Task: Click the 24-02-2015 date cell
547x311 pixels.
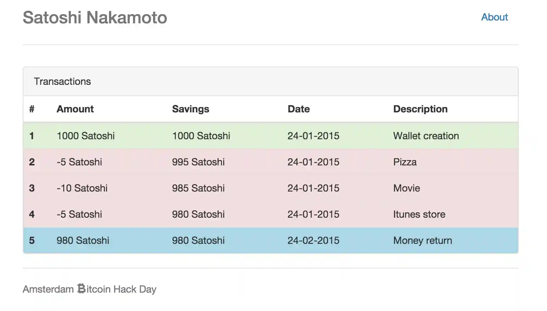Action: [x=313, y=240]
